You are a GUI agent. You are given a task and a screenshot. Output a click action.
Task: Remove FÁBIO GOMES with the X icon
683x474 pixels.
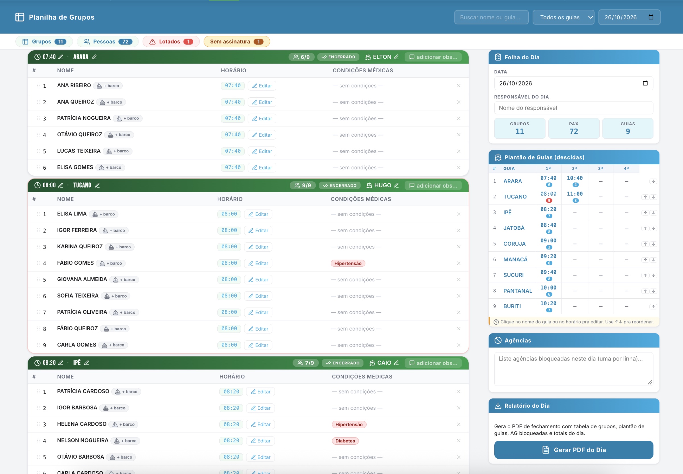[x=458, y=263]
